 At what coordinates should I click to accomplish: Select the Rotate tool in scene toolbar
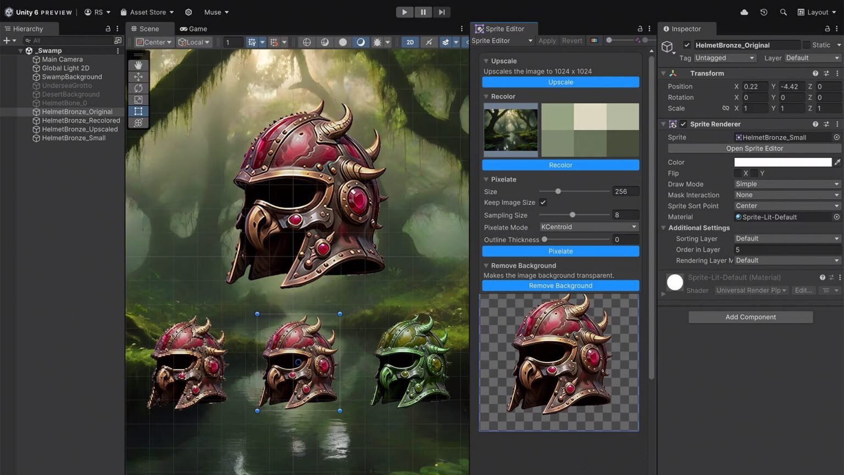click(x=138, y=89)
